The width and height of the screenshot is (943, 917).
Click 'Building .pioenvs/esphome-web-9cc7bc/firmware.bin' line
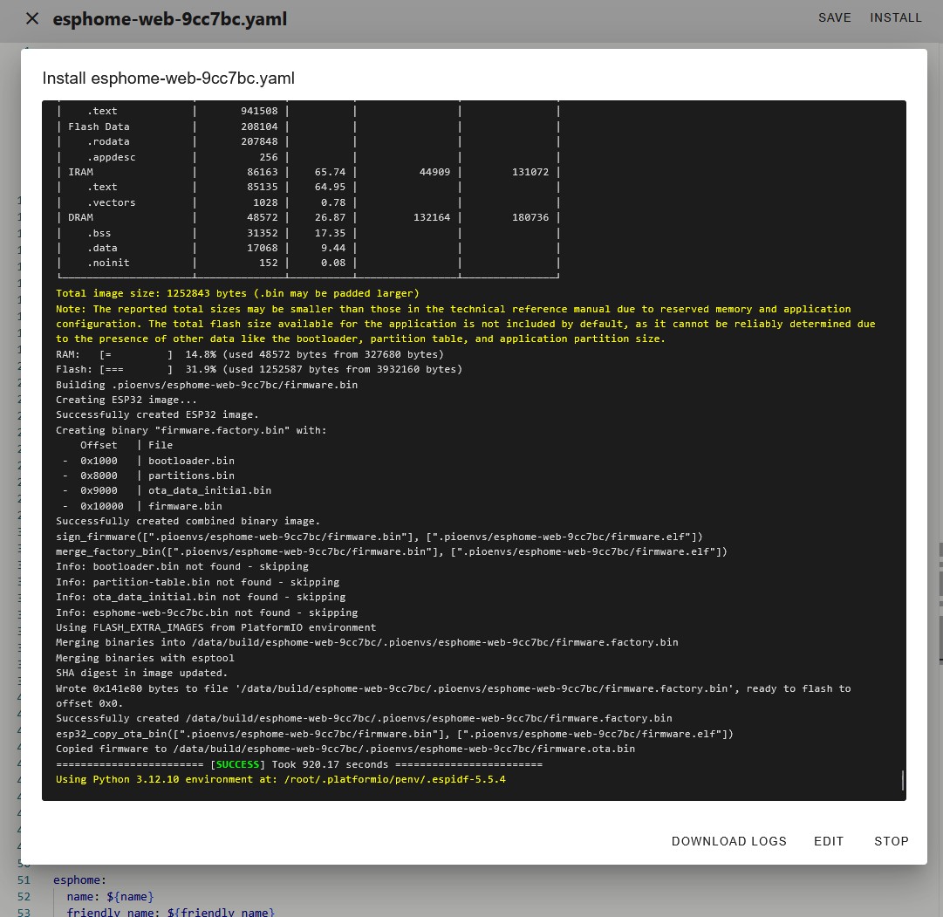(207, 385)
